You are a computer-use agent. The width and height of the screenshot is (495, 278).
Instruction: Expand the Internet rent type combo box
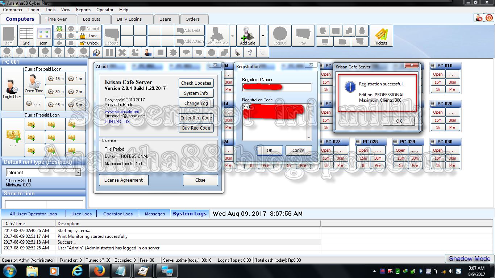click(78, 173)
